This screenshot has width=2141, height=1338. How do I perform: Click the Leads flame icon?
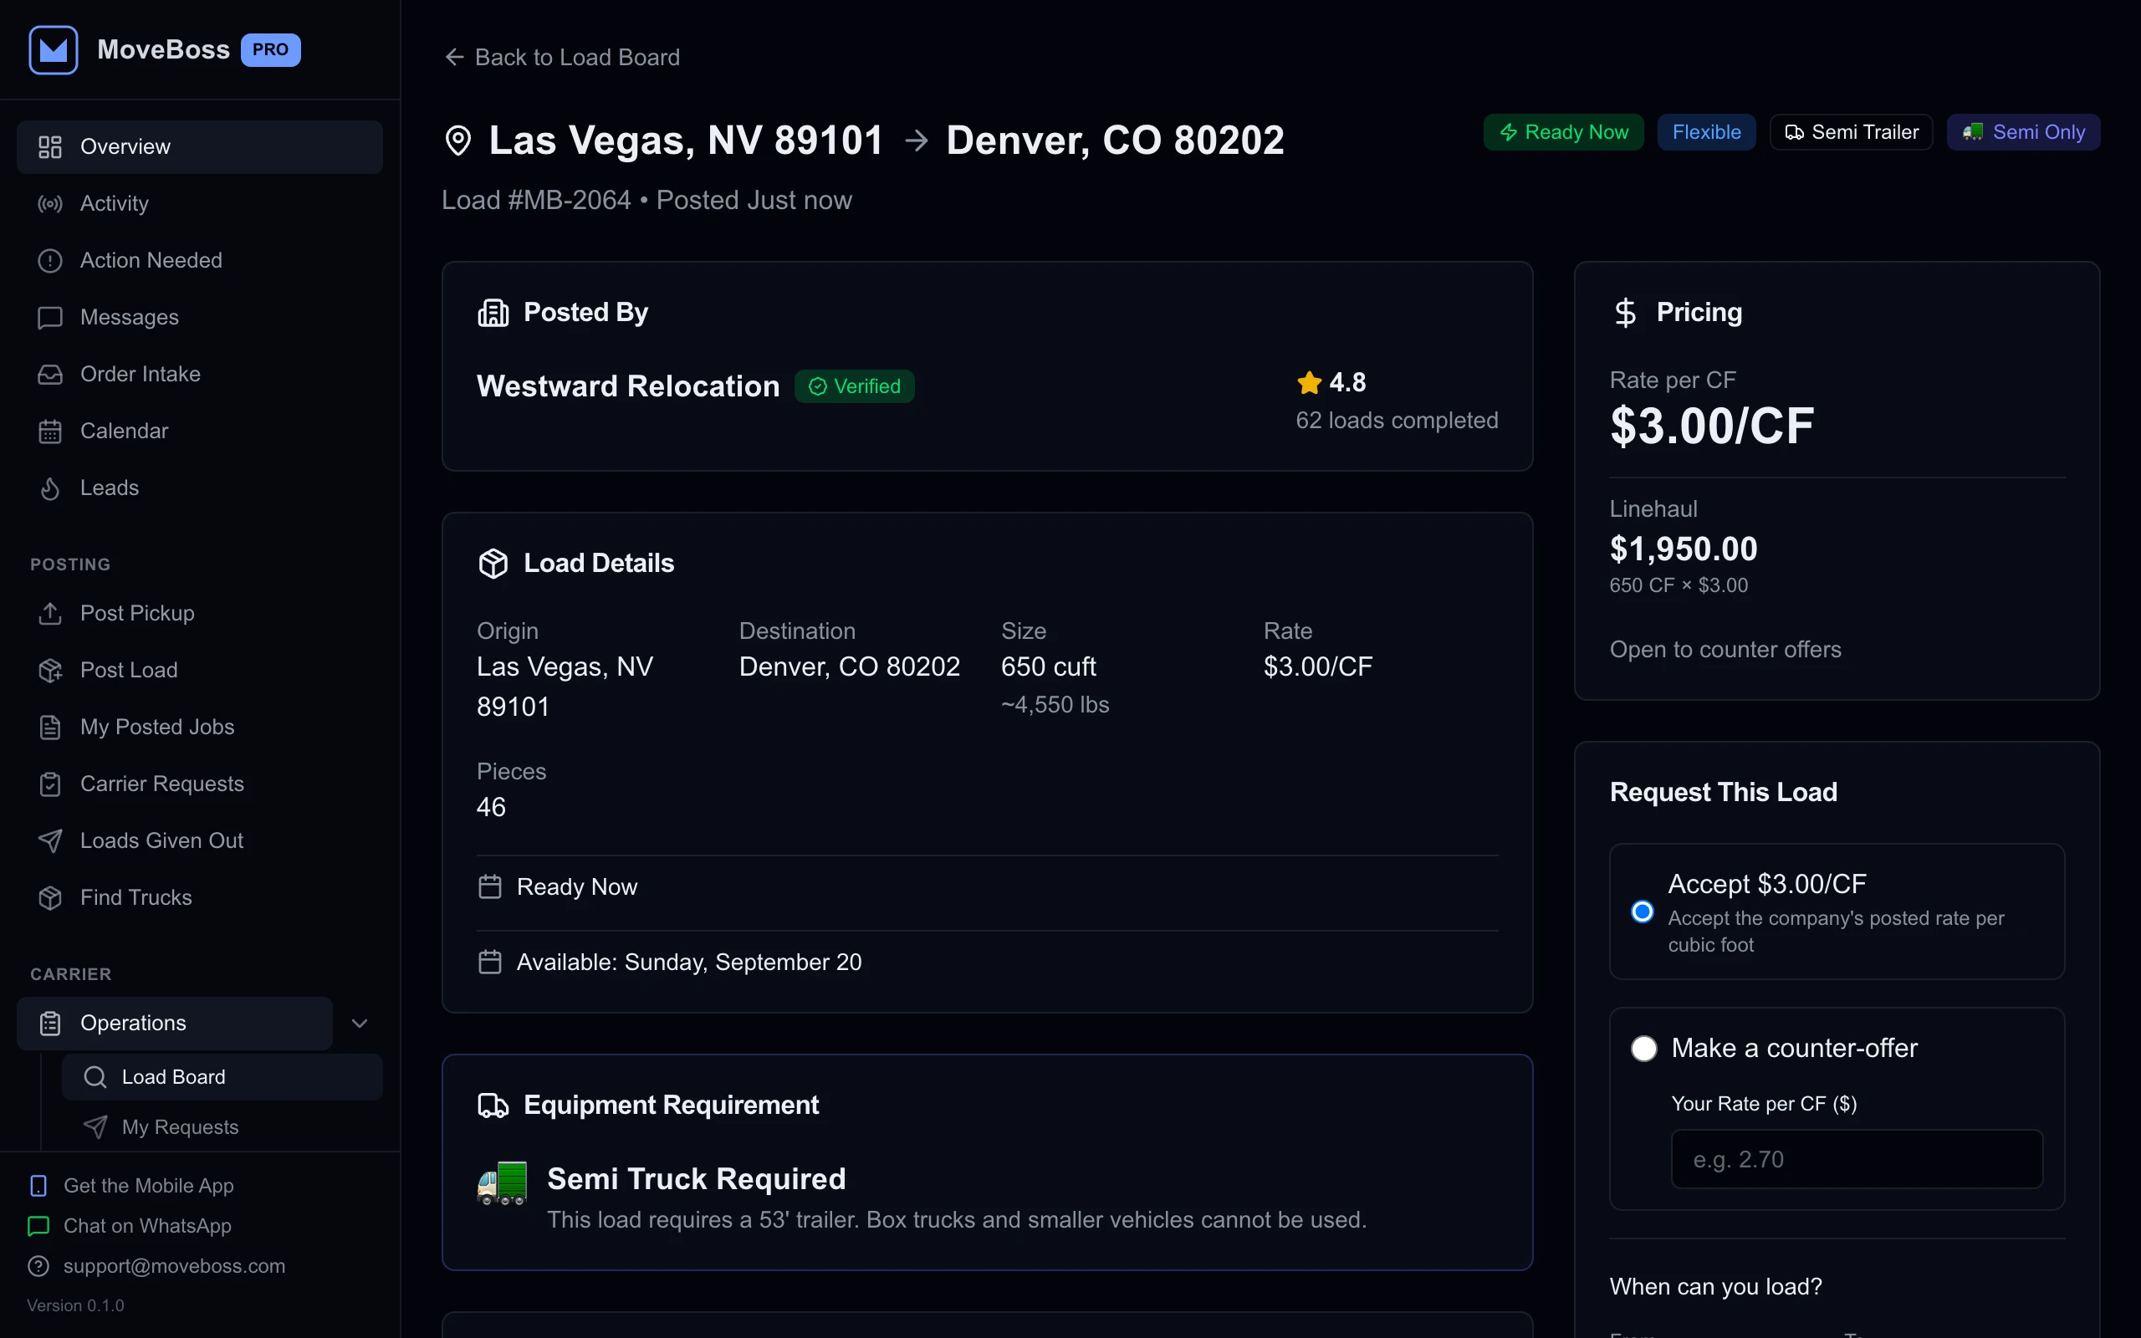pos(50,488)
